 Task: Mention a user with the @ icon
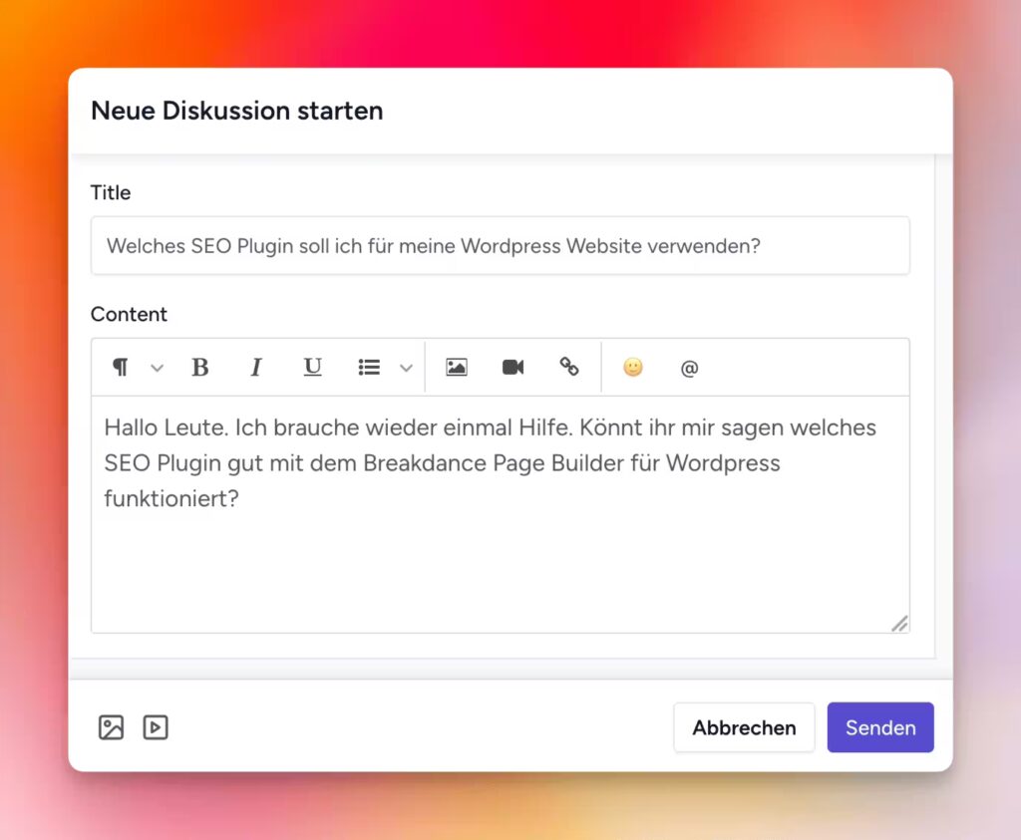point(689,369)
